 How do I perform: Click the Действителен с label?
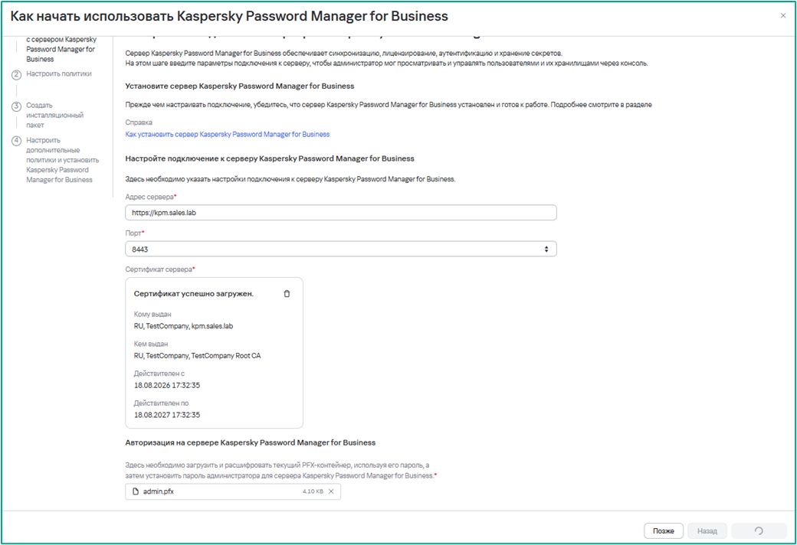pos(159,374)
